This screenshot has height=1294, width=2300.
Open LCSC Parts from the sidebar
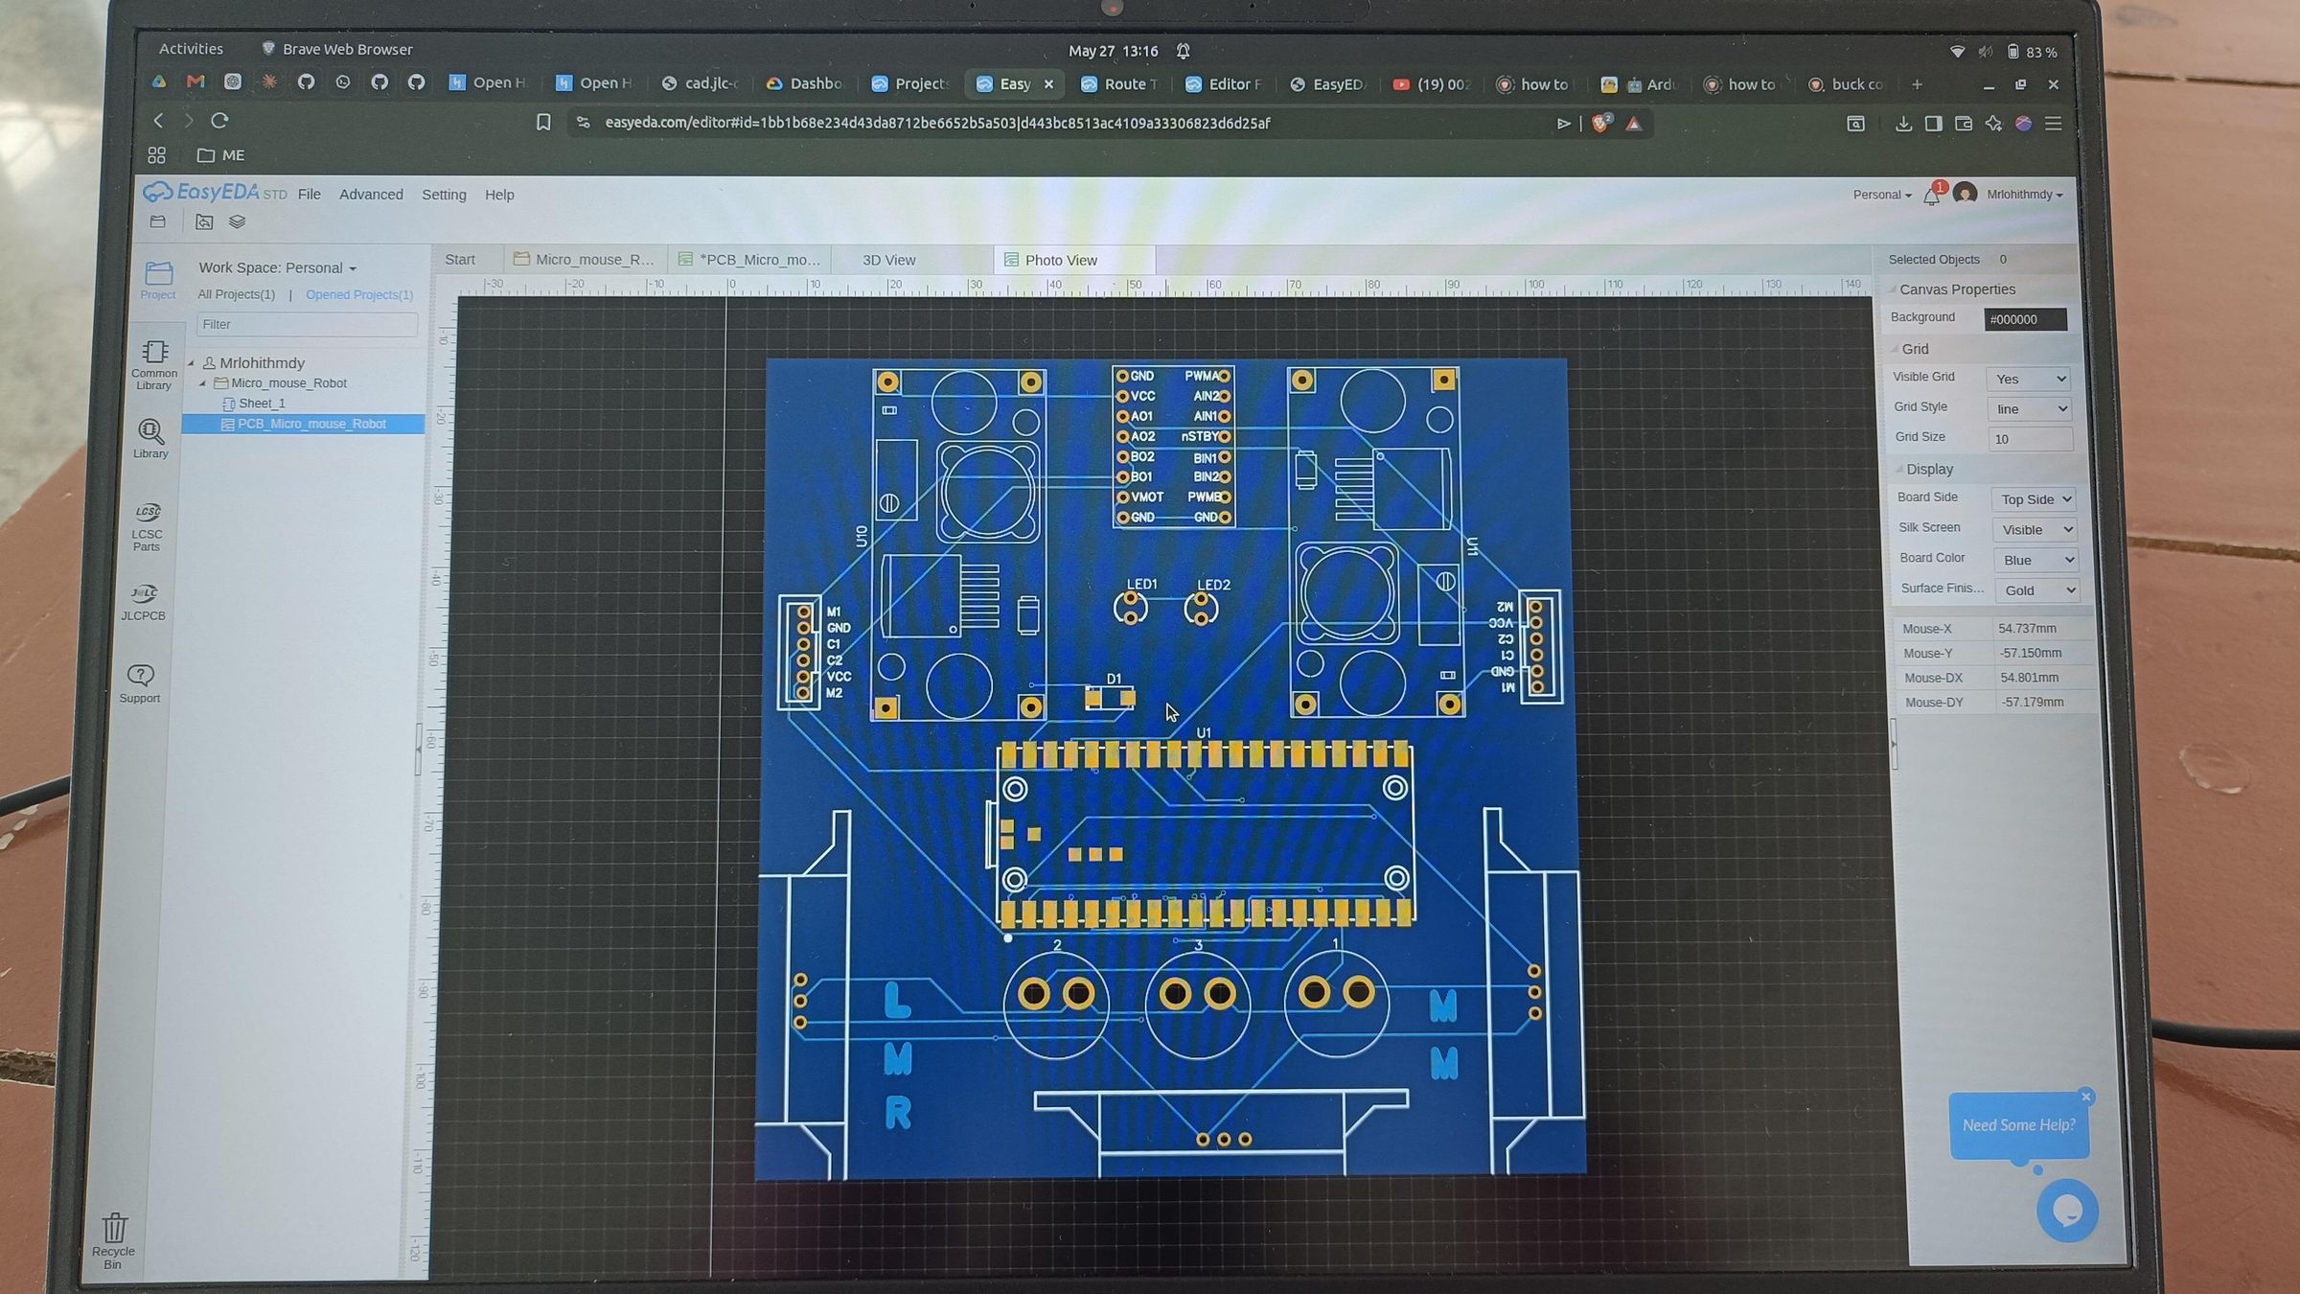coord(147,526)
